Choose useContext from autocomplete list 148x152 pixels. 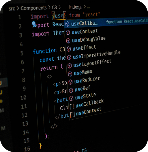click(x=85, y=31)
